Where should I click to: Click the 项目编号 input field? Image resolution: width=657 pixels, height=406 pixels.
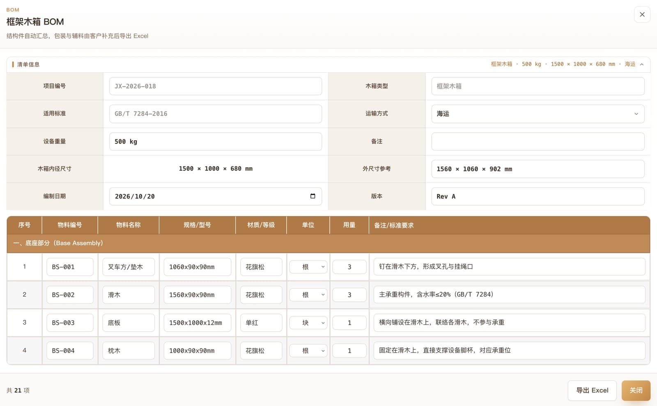tap(216, 86)
